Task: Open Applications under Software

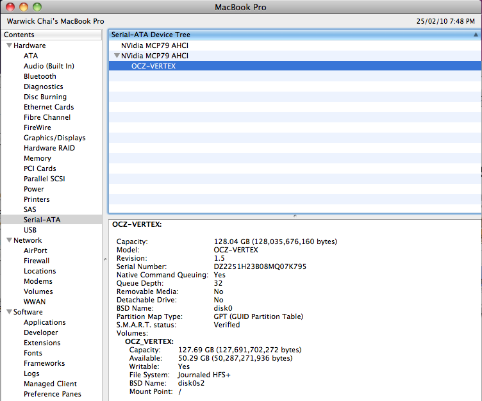Action: pyautogui.click(x=45, y=322)
